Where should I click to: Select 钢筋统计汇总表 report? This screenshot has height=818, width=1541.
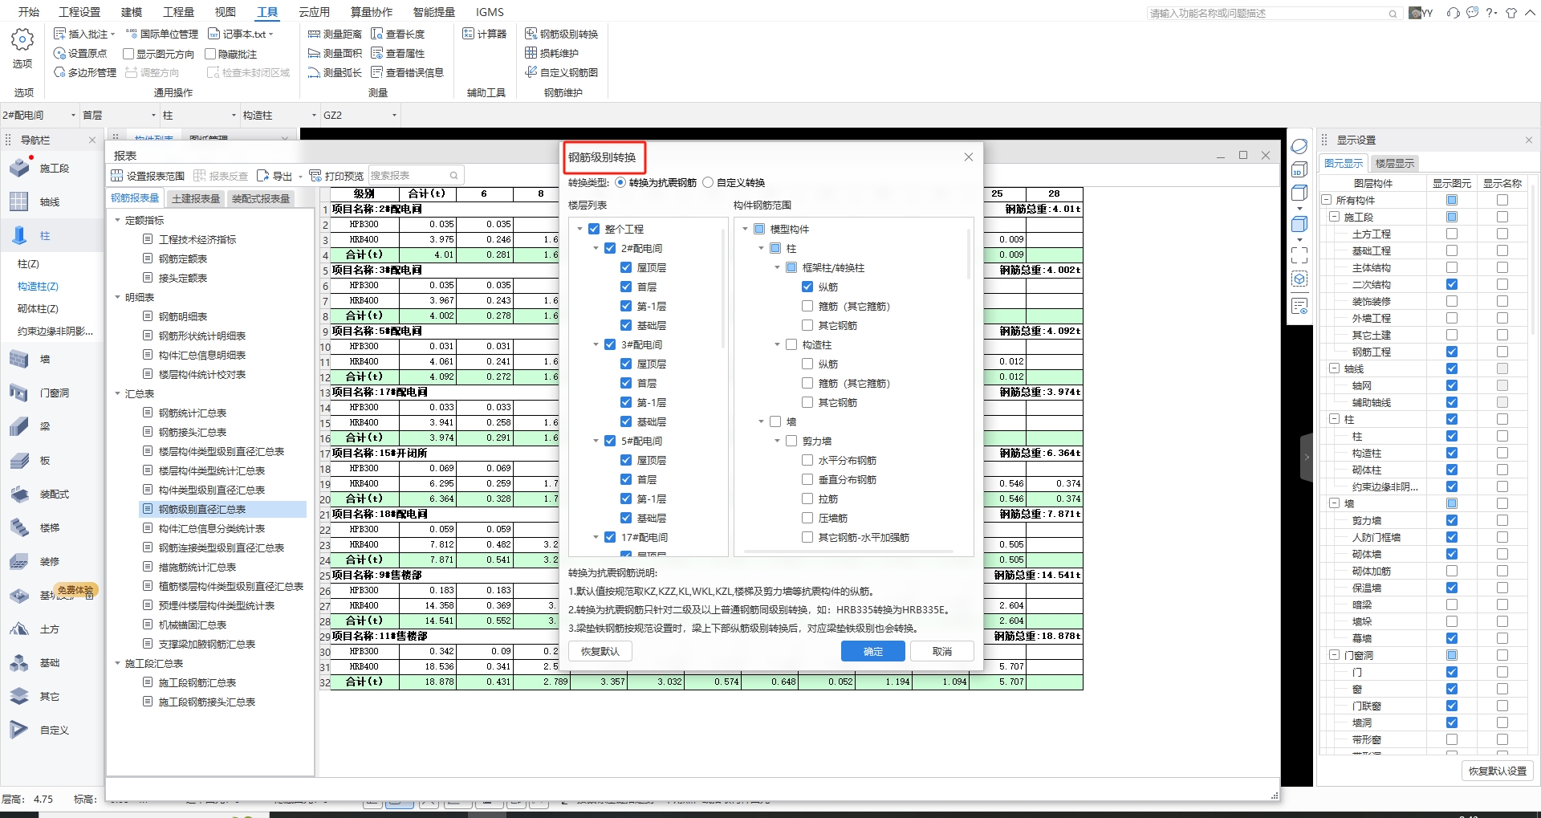[193, 413]
